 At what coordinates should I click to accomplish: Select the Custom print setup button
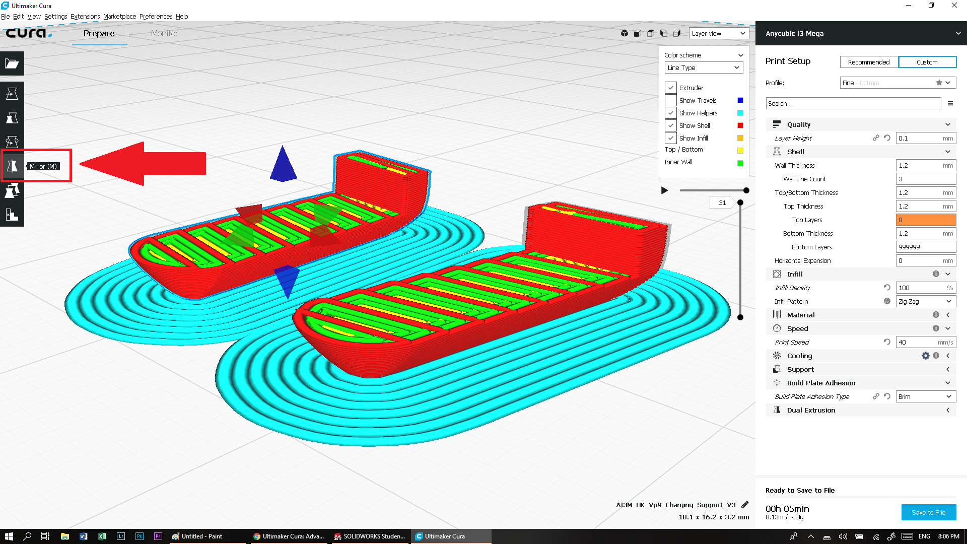(x=927, y=62)
